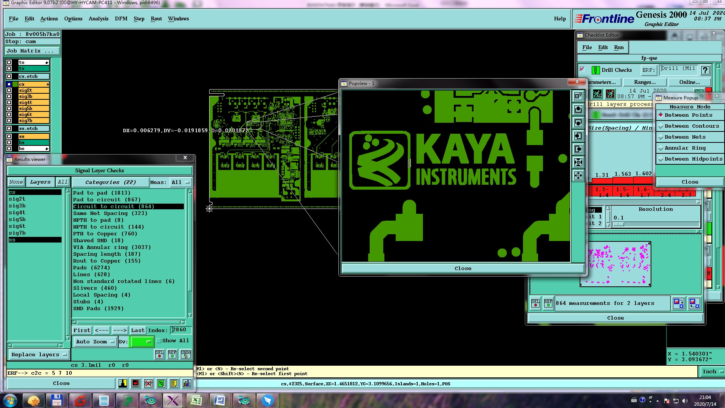725x408 pixels.
Task: Click the Last result button
Action: tap(137, 330)
